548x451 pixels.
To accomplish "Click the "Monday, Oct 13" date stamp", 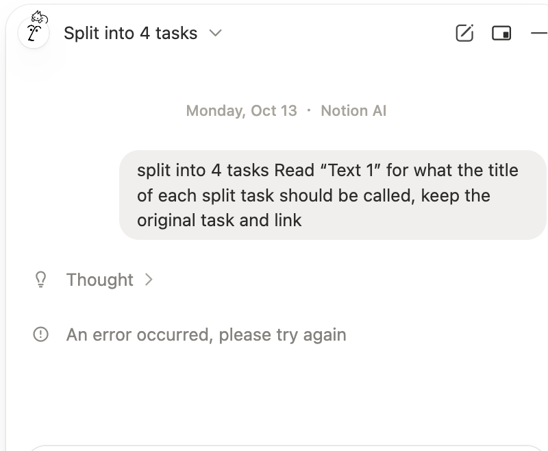I will (241, 111).
